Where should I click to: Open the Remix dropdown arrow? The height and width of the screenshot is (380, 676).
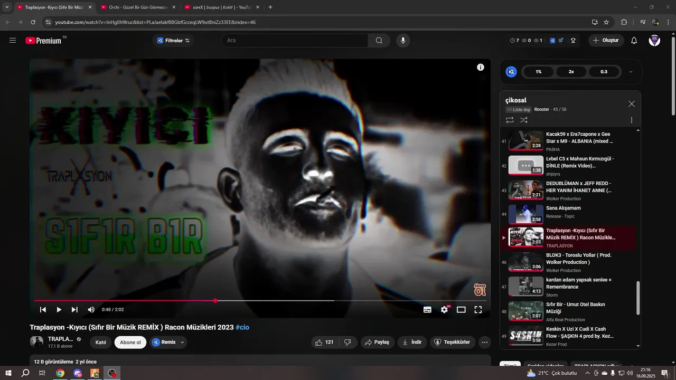[x=182, y=342]
